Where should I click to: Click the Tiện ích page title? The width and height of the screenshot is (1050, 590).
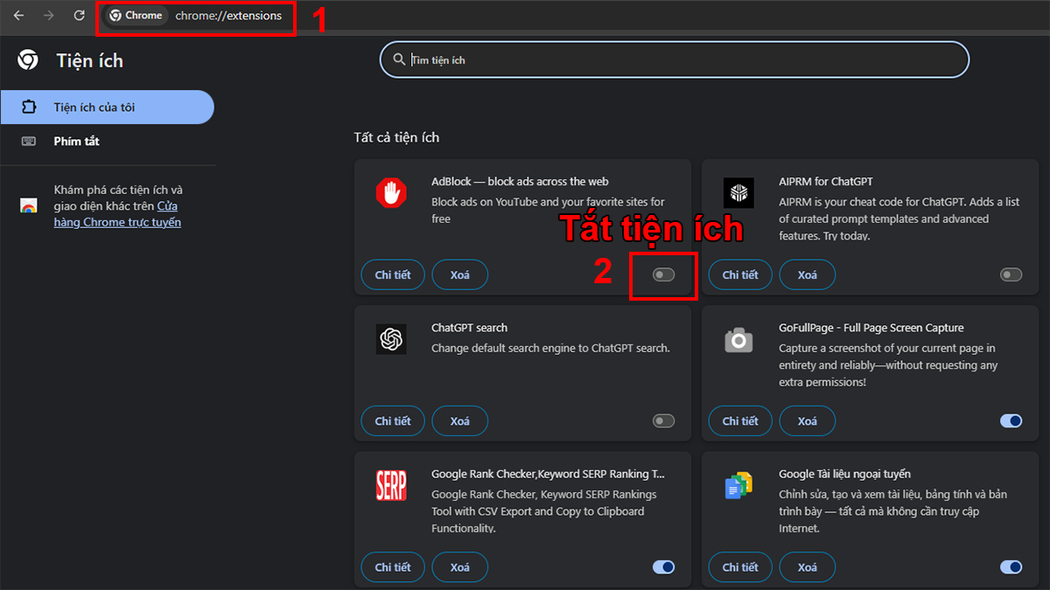tap(90, 60)
